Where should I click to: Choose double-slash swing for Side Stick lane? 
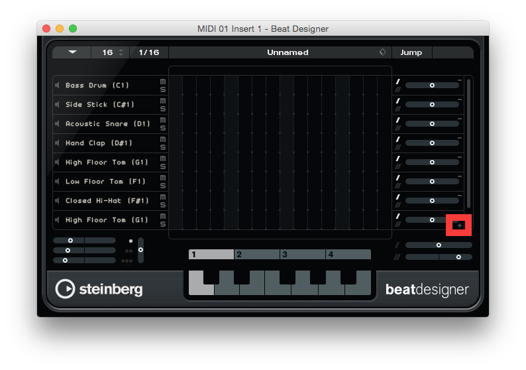398,109
